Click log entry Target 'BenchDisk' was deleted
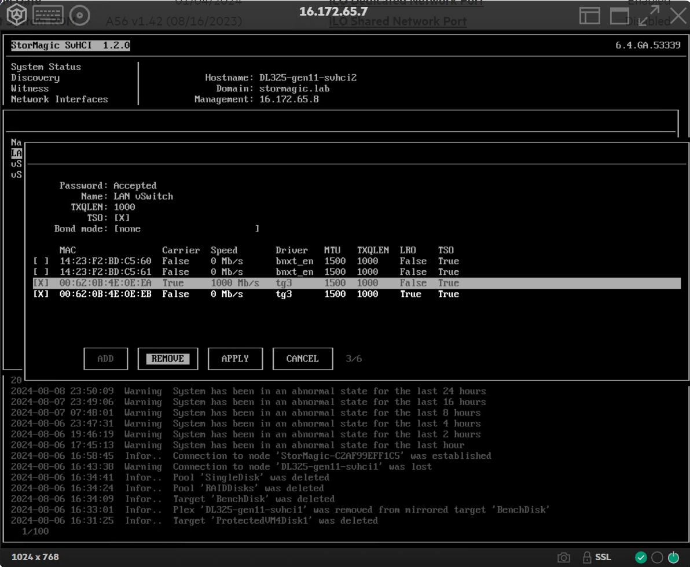Viewport: 690px width, 567px height. coord(172,499)
